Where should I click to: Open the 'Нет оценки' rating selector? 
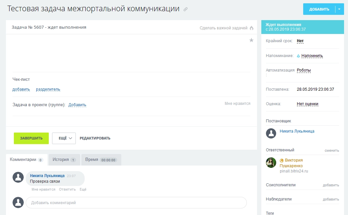[x=307, y=104]
